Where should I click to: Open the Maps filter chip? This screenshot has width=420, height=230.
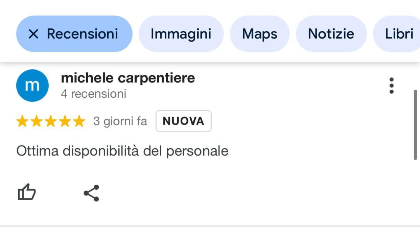click(x=260, y=34)
